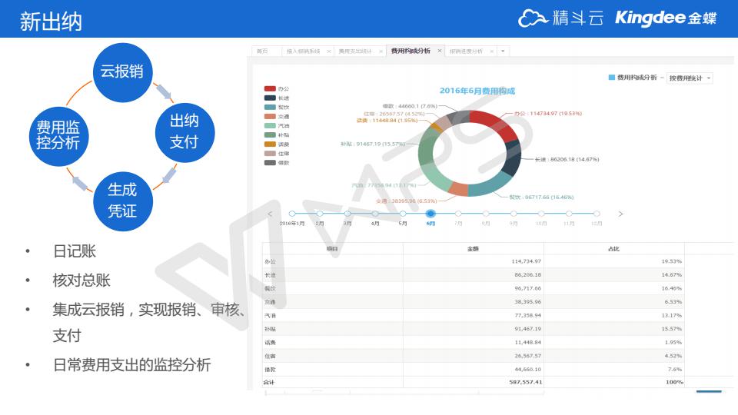Click the 出纳支付 circle
The width and height of the screenshot is (738, 415).
(x=184, y=131)
